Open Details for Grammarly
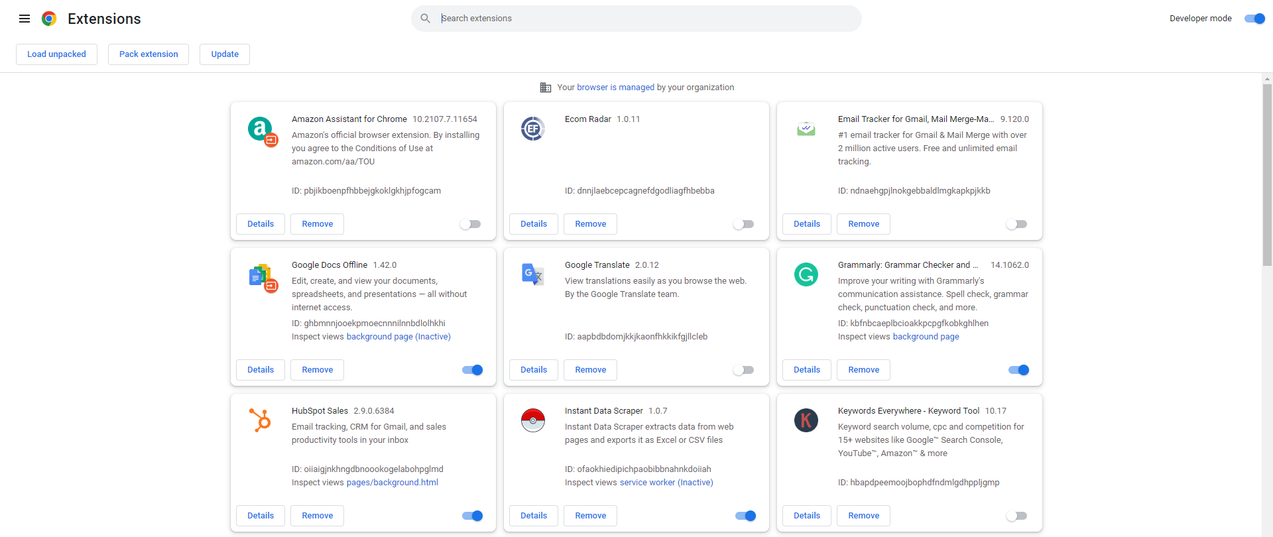The width and height of the screenshot is (1273, 537). (x=807, y=370)
